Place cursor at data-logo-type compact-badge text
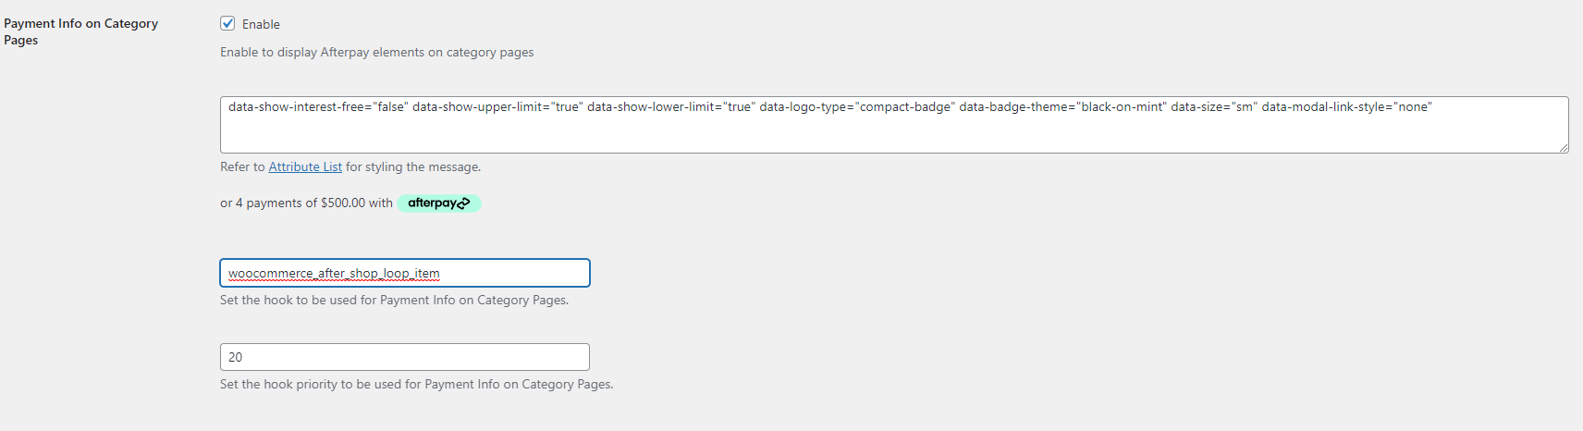The width and height of the screenshot is (1583, 431). coord(856,107)
